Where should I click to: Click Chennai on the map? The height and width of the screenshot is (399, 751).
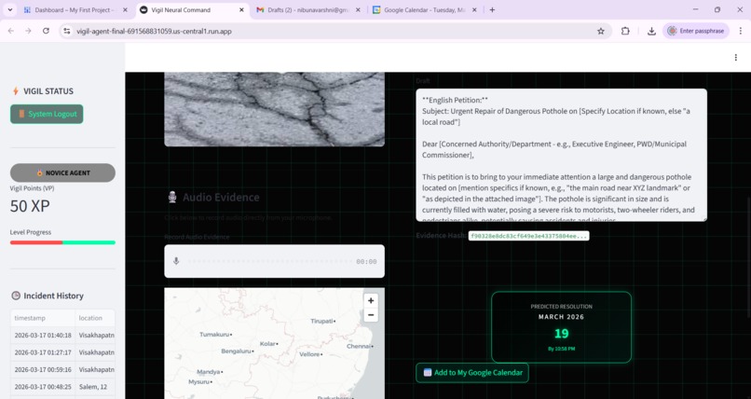(x=358, y=346)
